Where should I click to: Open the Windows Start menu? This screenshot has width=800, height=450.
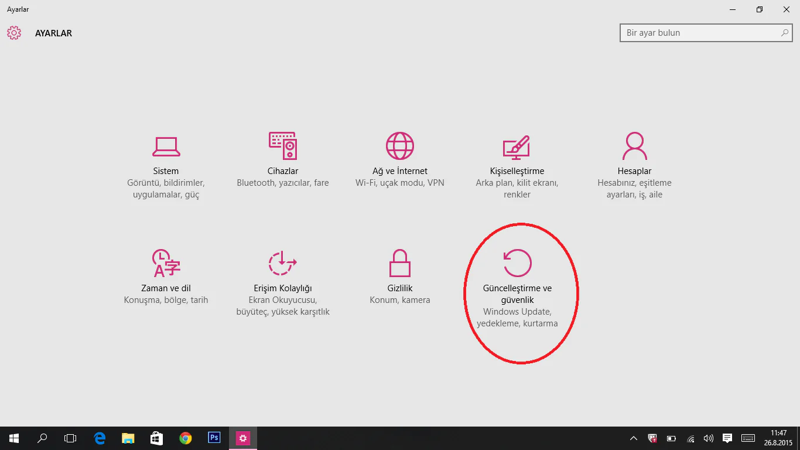coord(14,438)
